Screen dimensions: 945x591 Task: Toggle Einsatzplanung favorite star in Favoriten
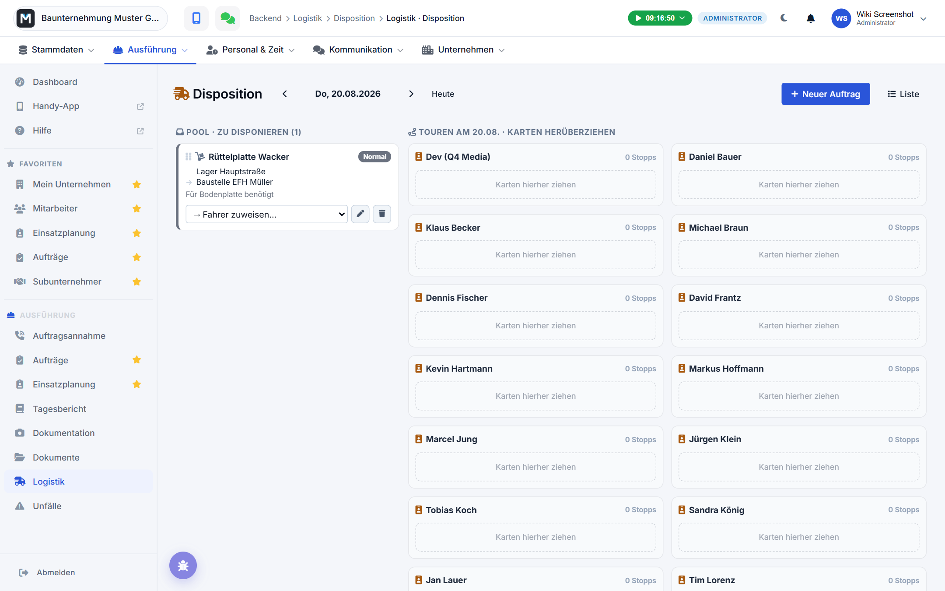pos(137,233)
